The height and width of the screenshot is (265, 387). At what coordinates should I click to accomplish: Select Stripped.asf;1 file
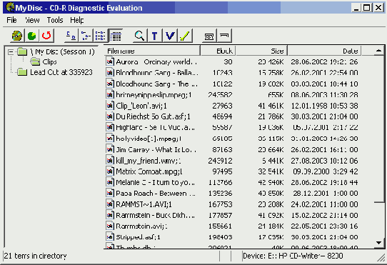point(139,237)
